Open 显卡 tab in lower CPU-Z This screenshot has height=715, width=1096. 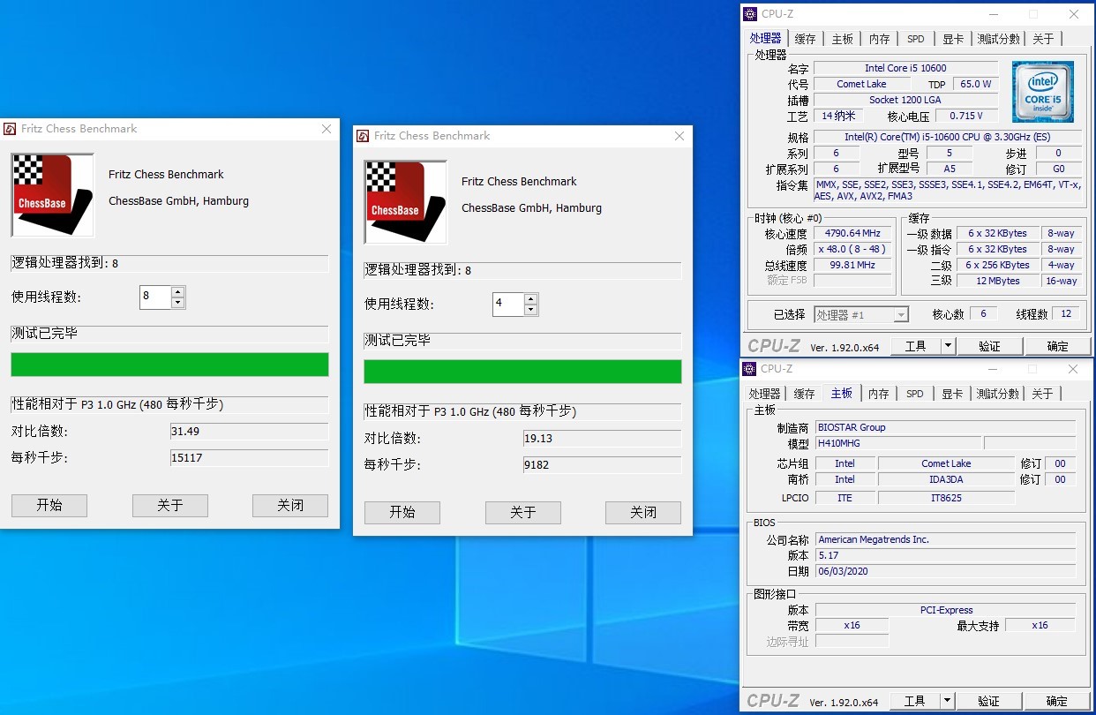[x=953, y=394]
